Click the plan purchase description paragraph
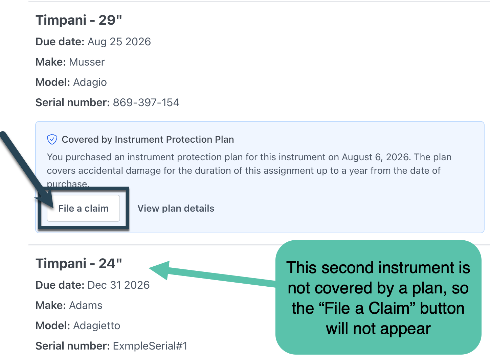 point(249,170)
